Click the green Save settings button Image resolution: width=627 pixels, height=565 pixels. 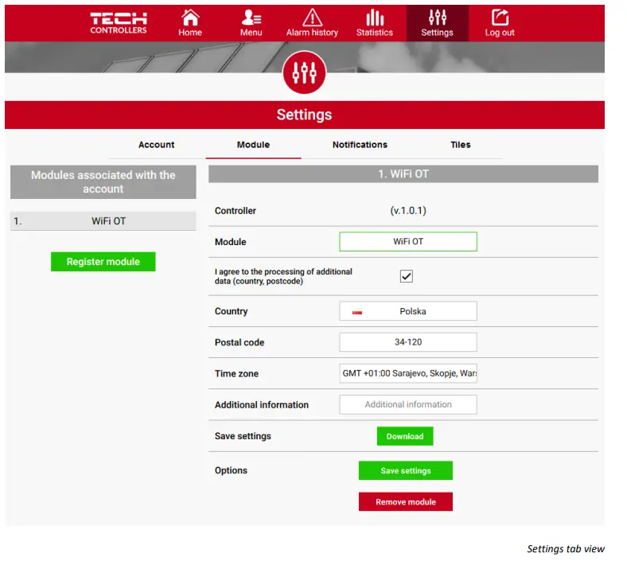click(x=406, y=470)
